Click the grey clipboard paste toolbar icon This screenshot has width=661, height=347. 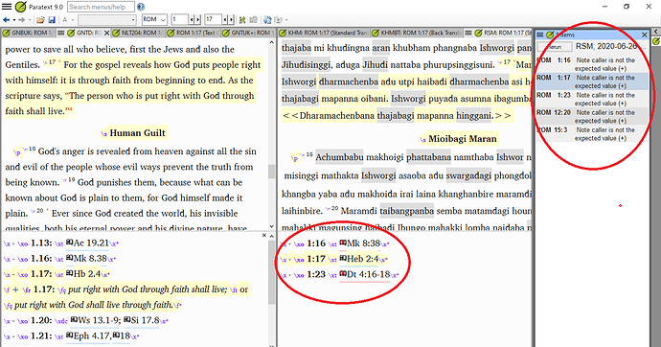254,20
